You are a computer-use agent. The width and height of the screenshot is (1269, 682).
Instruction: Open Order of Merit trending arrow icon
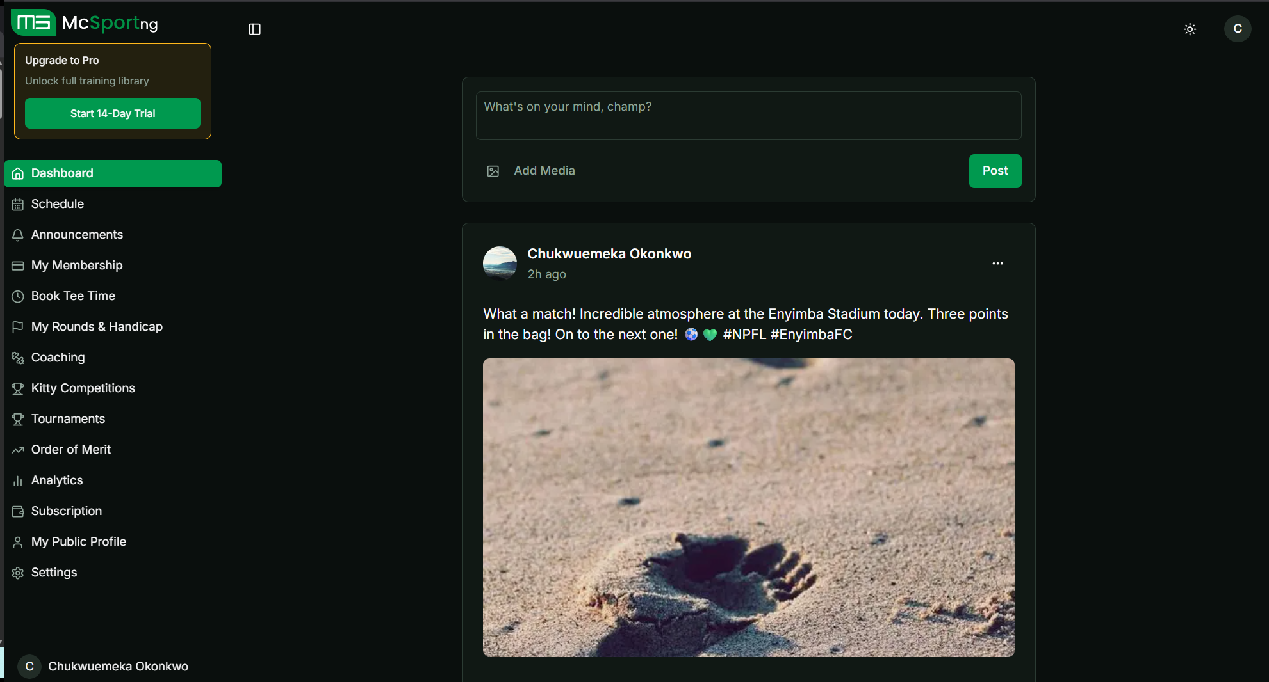pyautogui.click(x=17, y=450)
